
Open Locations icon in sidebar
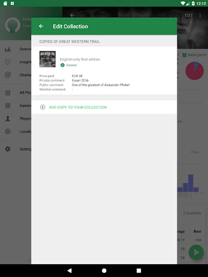click(x=8, y=131)
